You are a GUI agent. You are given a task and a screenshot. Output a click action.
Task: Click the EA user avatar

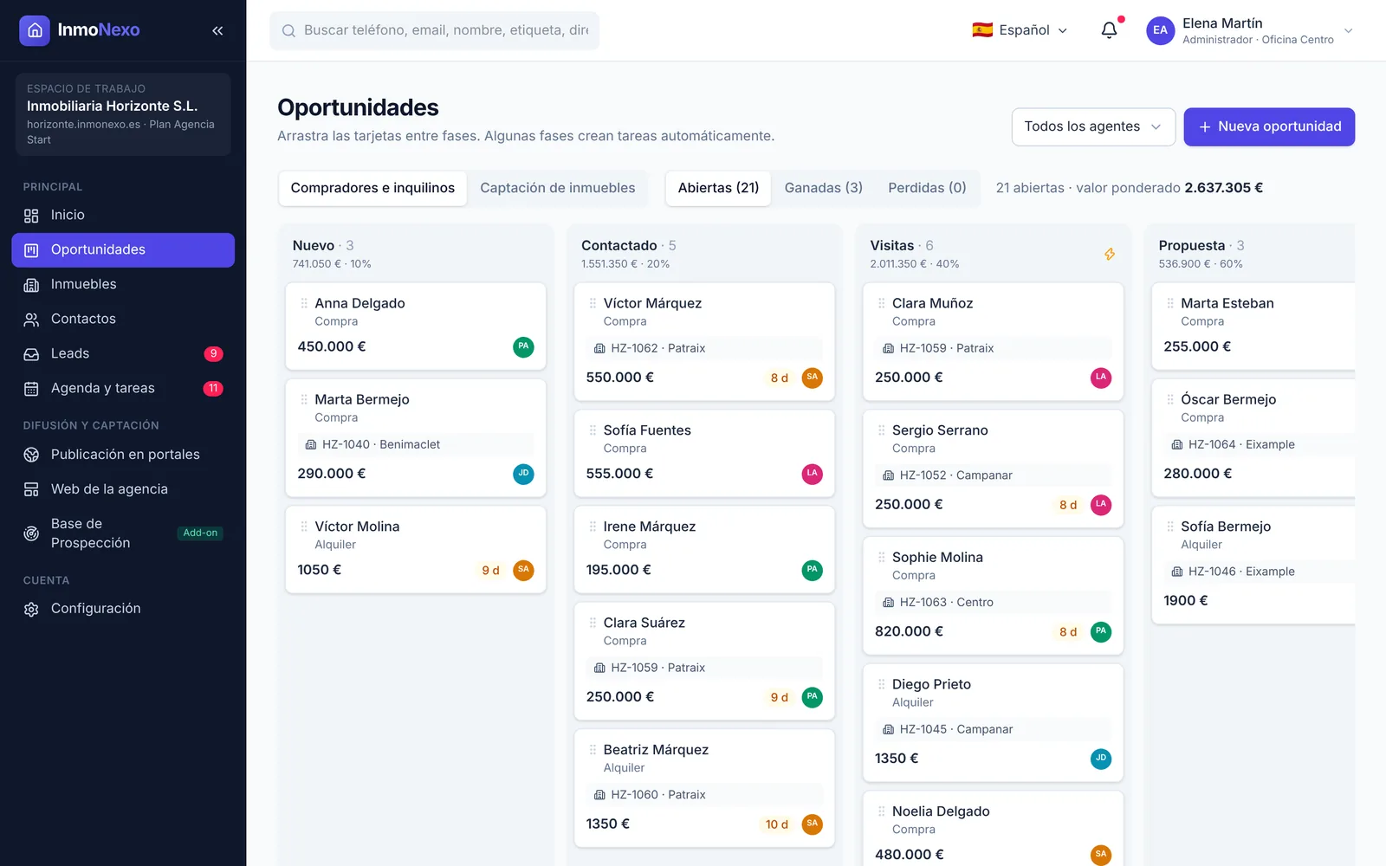tap(1160, 30)
